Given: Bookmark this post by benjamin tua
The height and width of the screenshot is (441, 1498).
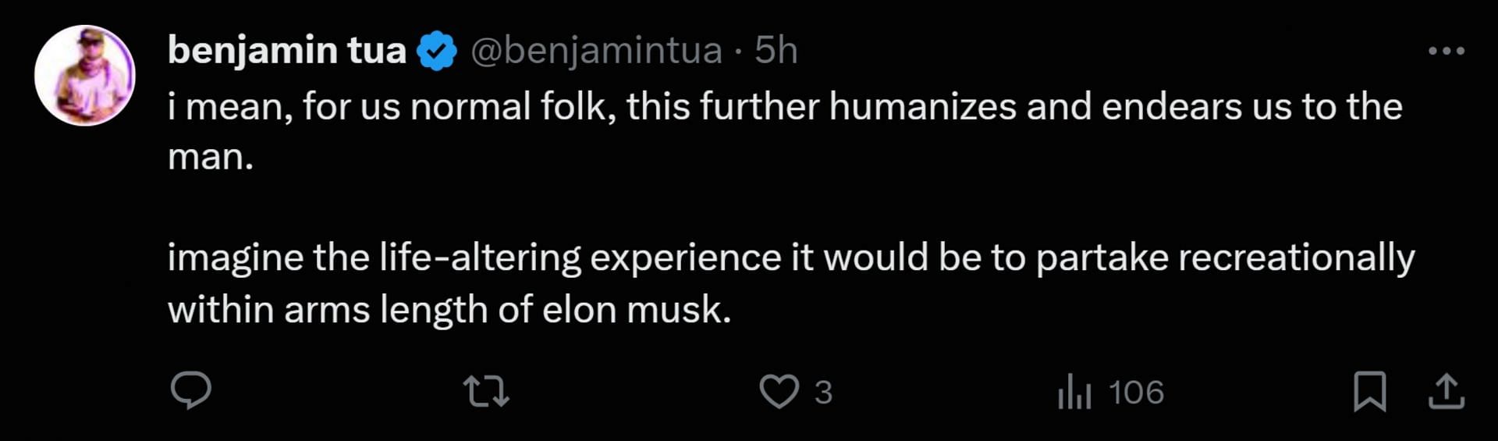Looking at the screenshot, I should point(1369,391).
